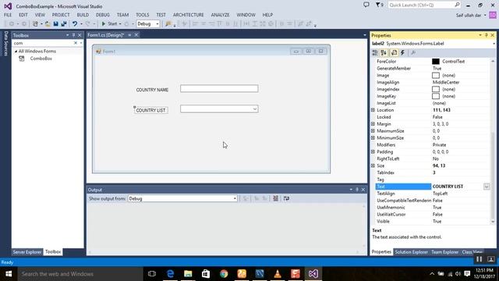Open the Windows Store taskbar icon
This screenshot has height=281, width=499.
(x=206, y=274)
